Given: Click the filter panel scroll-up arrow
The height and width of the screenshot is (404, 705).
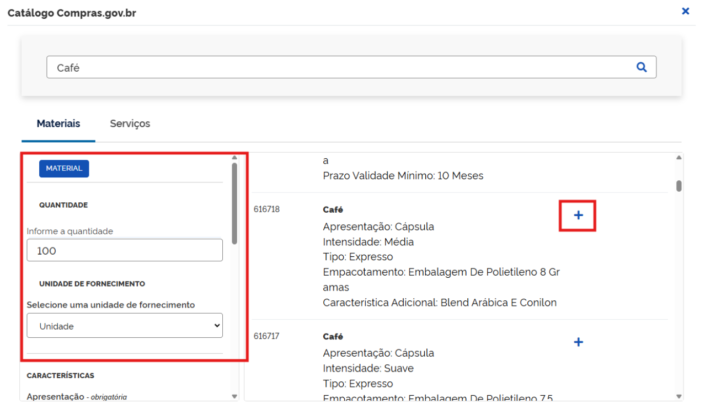Looking at the screenshot, I should (234, 158).
